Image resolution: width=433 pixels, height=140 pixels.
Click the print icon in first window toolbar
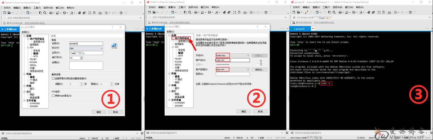[51, 13]
